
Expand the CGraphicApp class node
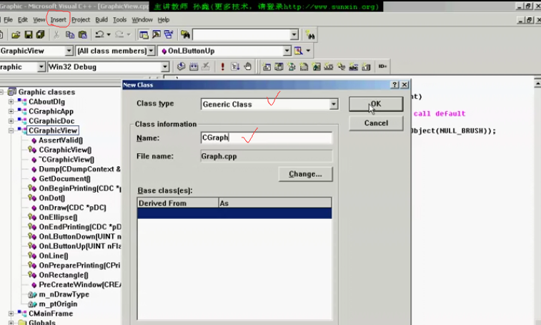pos(11,112)
